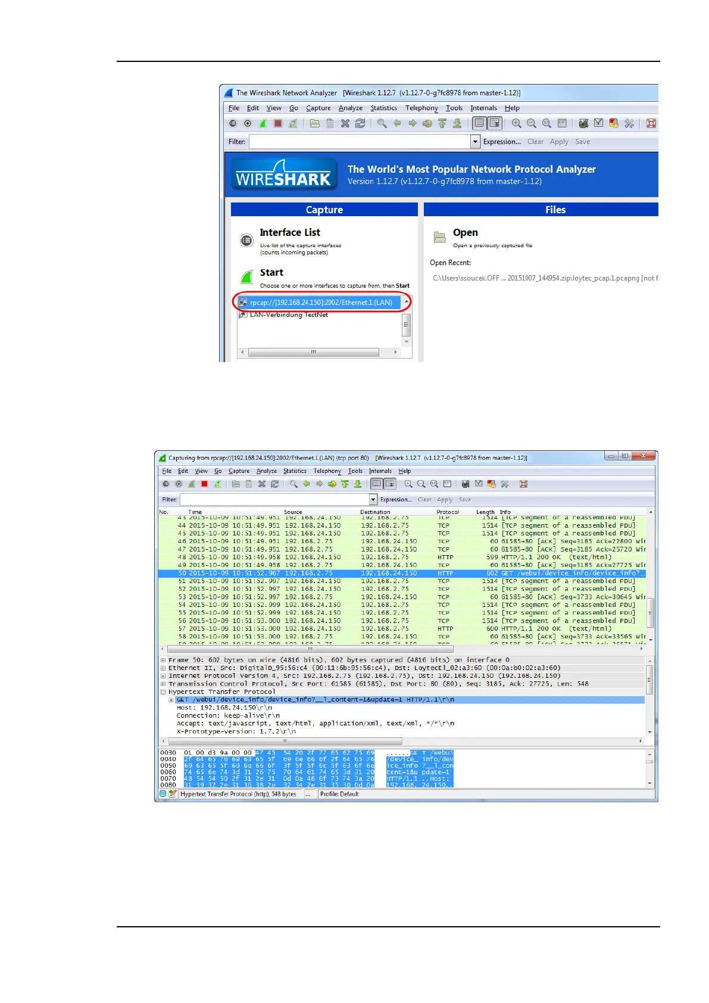Edit capture filters icon in start window toolbar
This screenshot has width=709, height=1003.
[583, 123]
